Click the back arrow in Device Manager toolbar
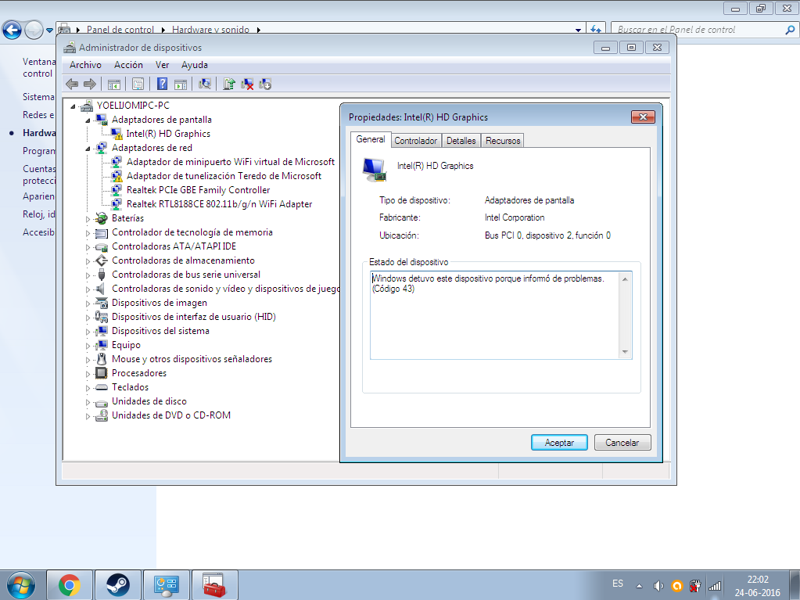 pyautogui.click(x=72, y=84)
